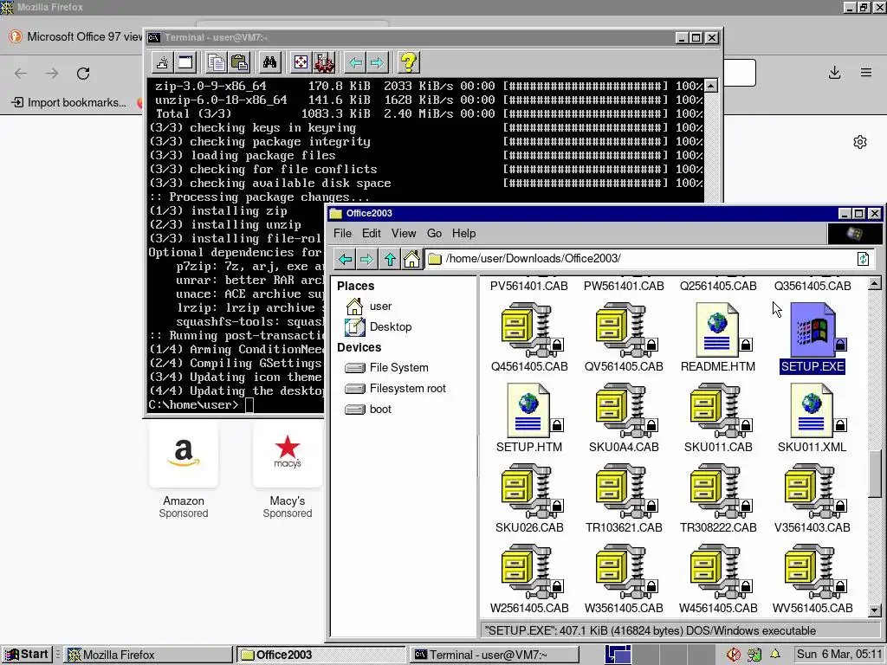The image size is (887, 665).
Task: Open File System device in sidebar
Action: (x=387, y=368)
